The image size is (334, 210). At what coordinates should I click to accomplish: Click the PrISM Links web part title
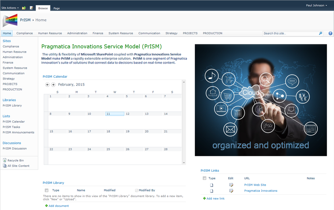210,170
